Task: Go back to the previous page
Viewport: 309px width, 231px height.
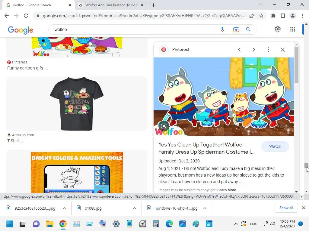Action: tap(7, 16)
